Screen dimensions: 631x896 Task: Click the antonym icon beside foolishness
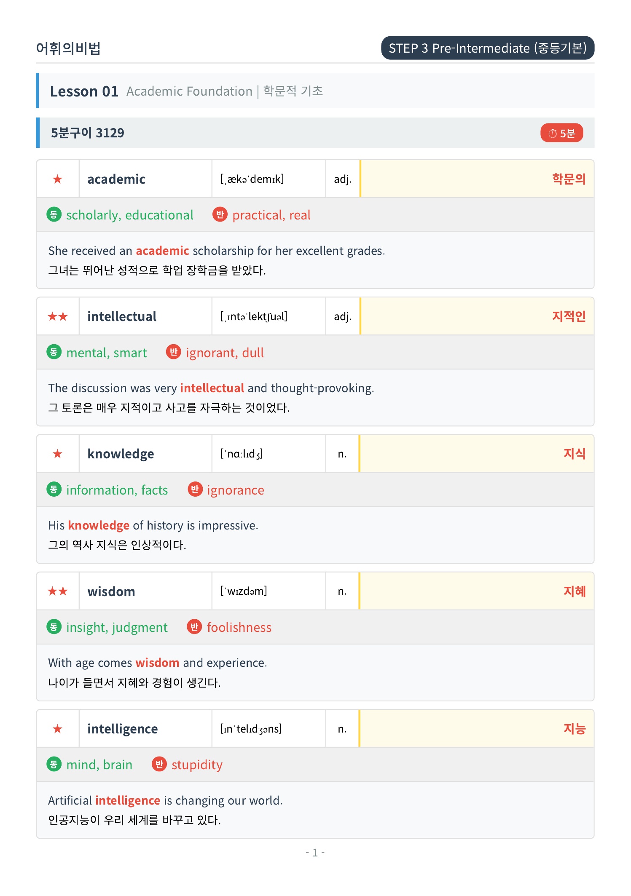(x=194, y=627)
